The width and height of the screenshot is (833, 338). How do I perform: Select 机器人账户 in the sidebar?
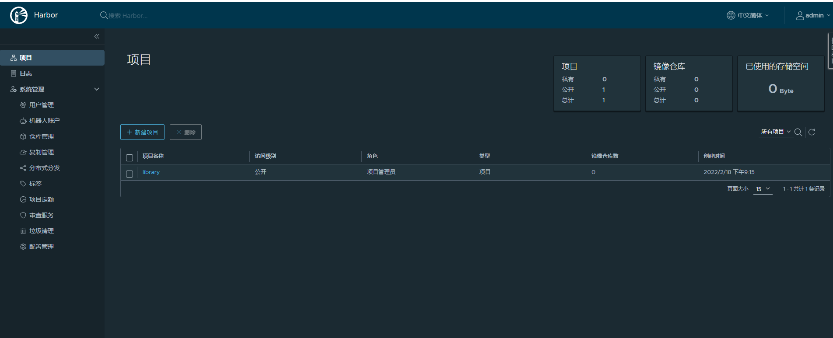pos(44,121)
